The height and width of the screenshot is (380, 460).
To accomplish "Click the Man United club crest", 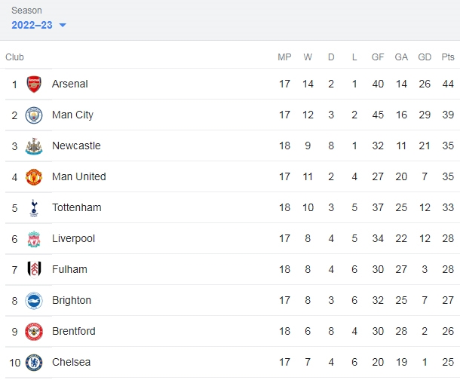I will [34, 177].
